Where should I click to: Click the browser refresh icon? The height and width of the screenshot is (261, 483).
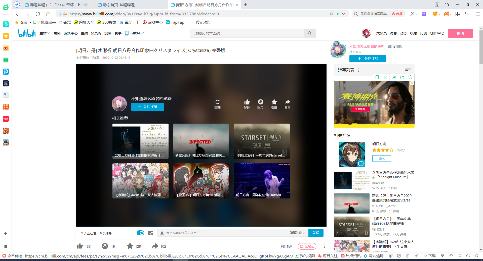tap(38, 14)
